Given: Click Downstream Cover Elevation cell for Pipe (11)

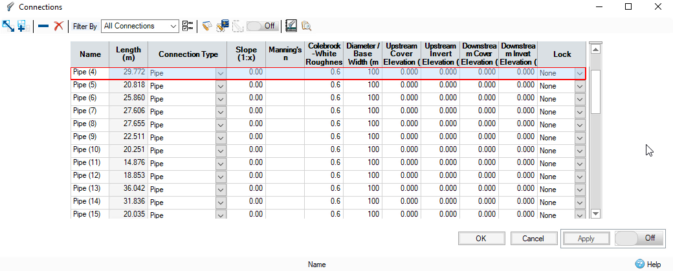Looking at the screenshot, I should click(x=480, y=162).
